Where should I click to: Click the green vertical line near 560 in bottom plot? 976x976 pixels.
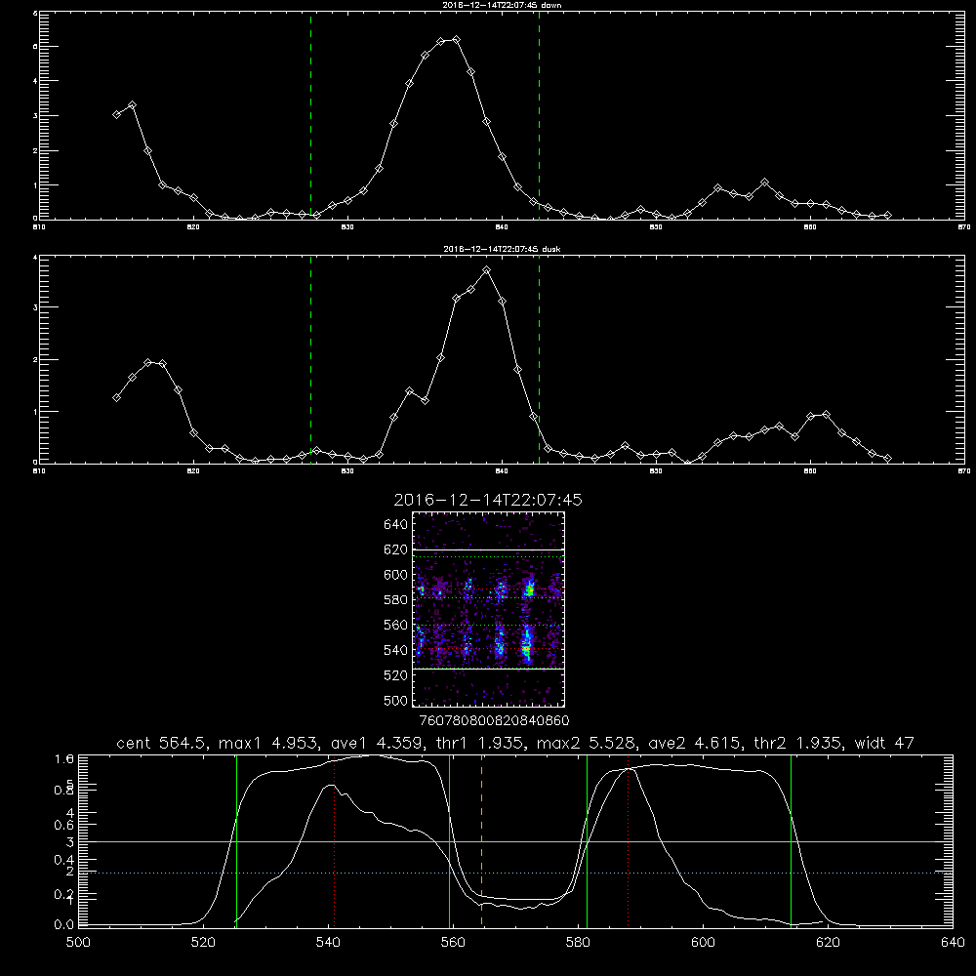[449, 840]
